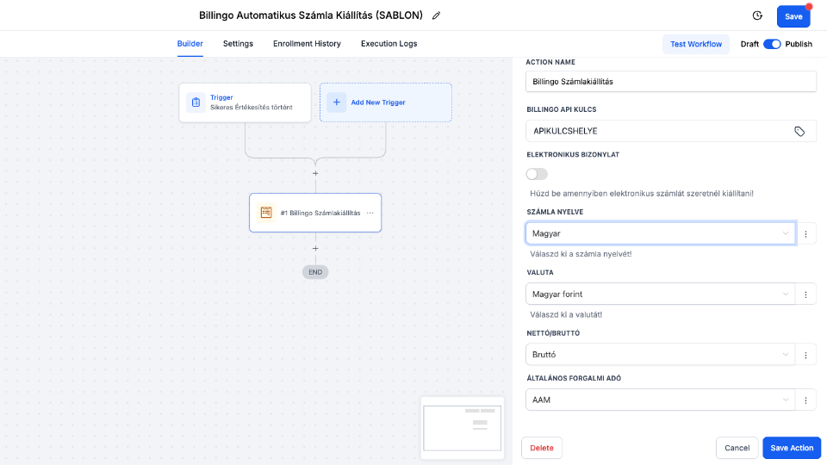Screen dimensions: 827x465
Task: Click the Publish label
Action: click(799, 44)
